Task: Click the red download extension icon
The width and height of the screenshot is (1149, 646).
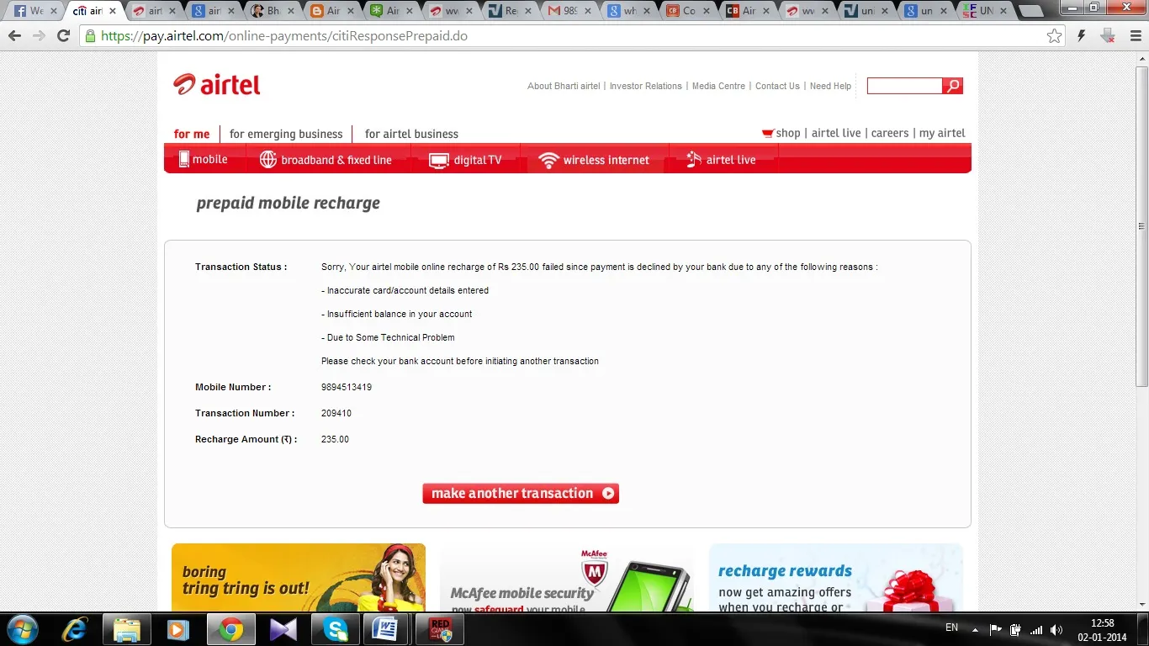Action: [x=1108, y=36]
